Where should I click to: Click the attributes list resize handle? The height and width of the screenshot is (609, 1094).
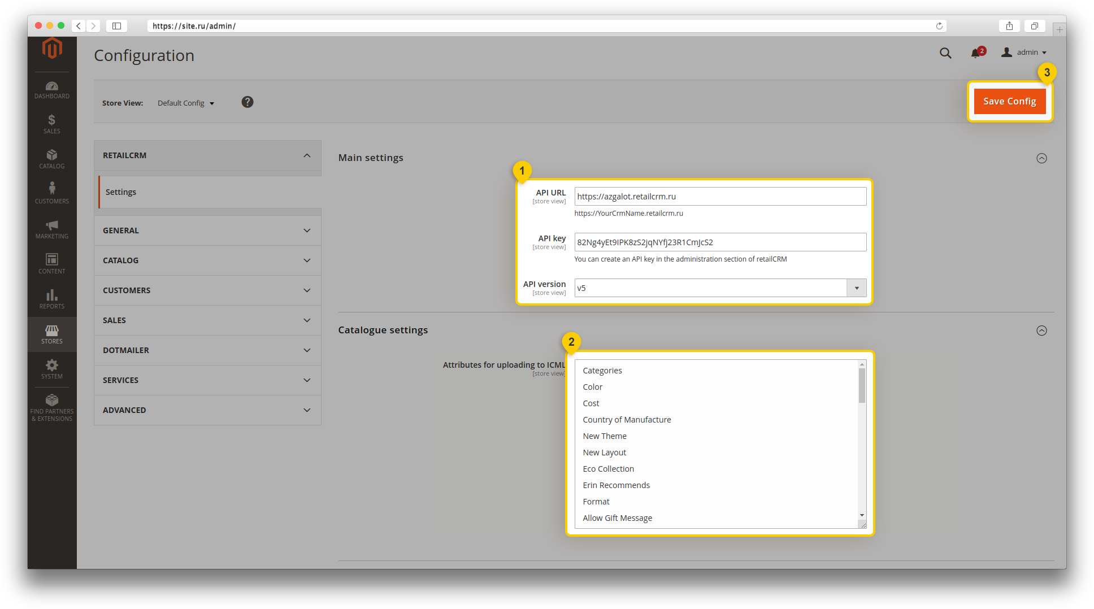(x=863, y=525)
